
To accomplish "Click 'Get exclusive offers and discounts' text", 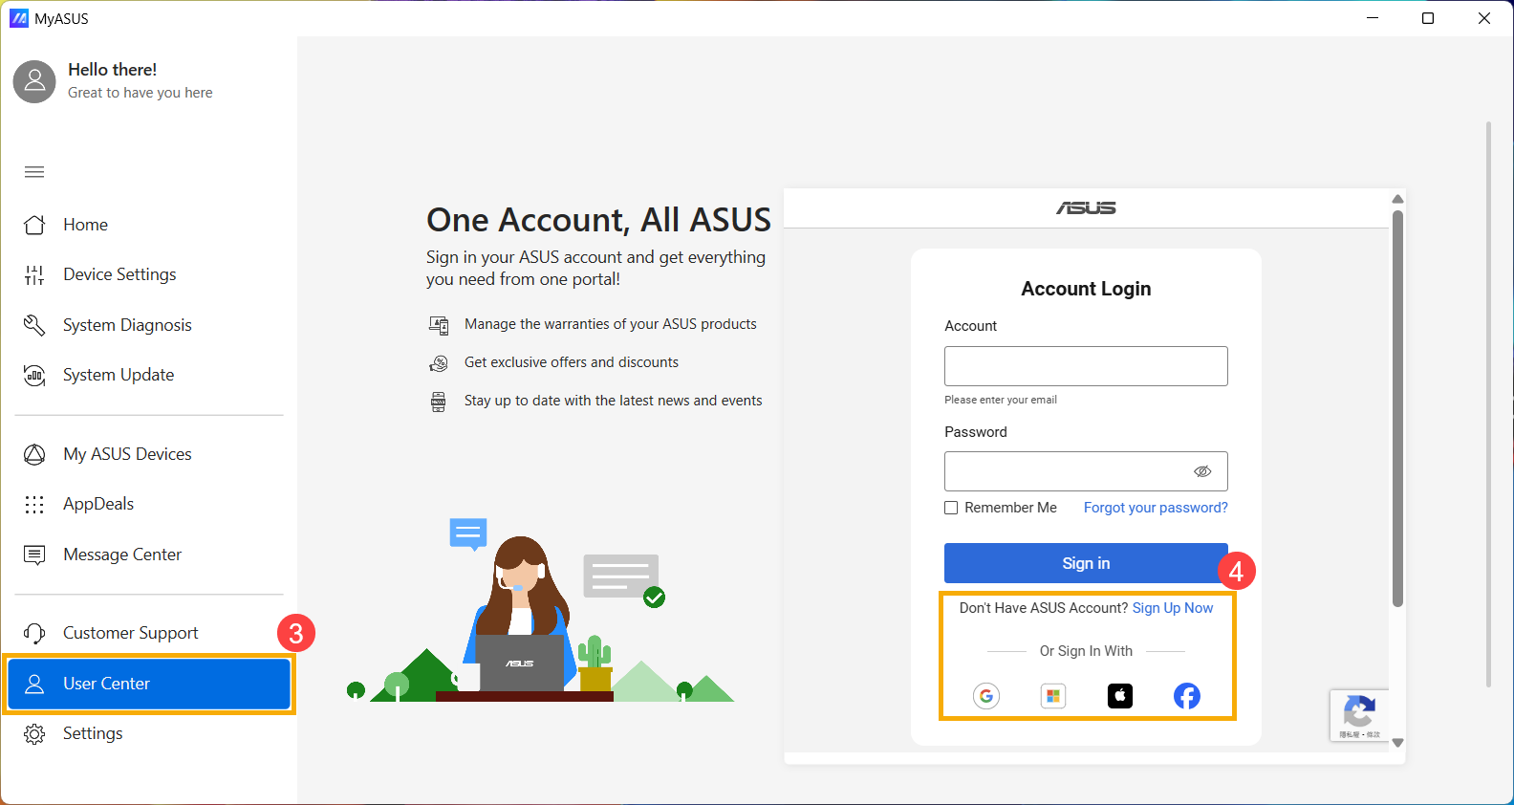I will click(x=572, y=362).
